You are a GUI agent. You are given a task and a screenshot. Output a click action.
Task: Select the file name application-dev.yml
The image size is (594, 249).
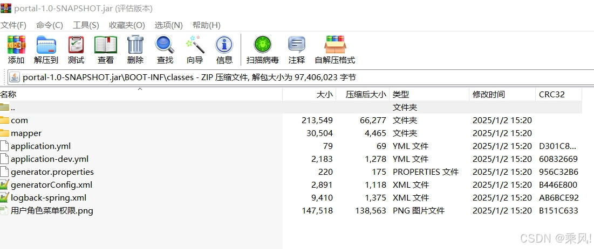point(50,159)
